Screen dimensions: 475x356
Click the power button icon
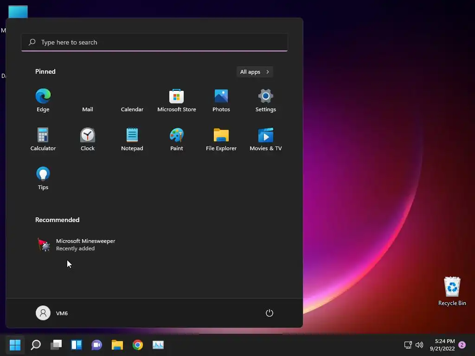(x=270, y=313)
